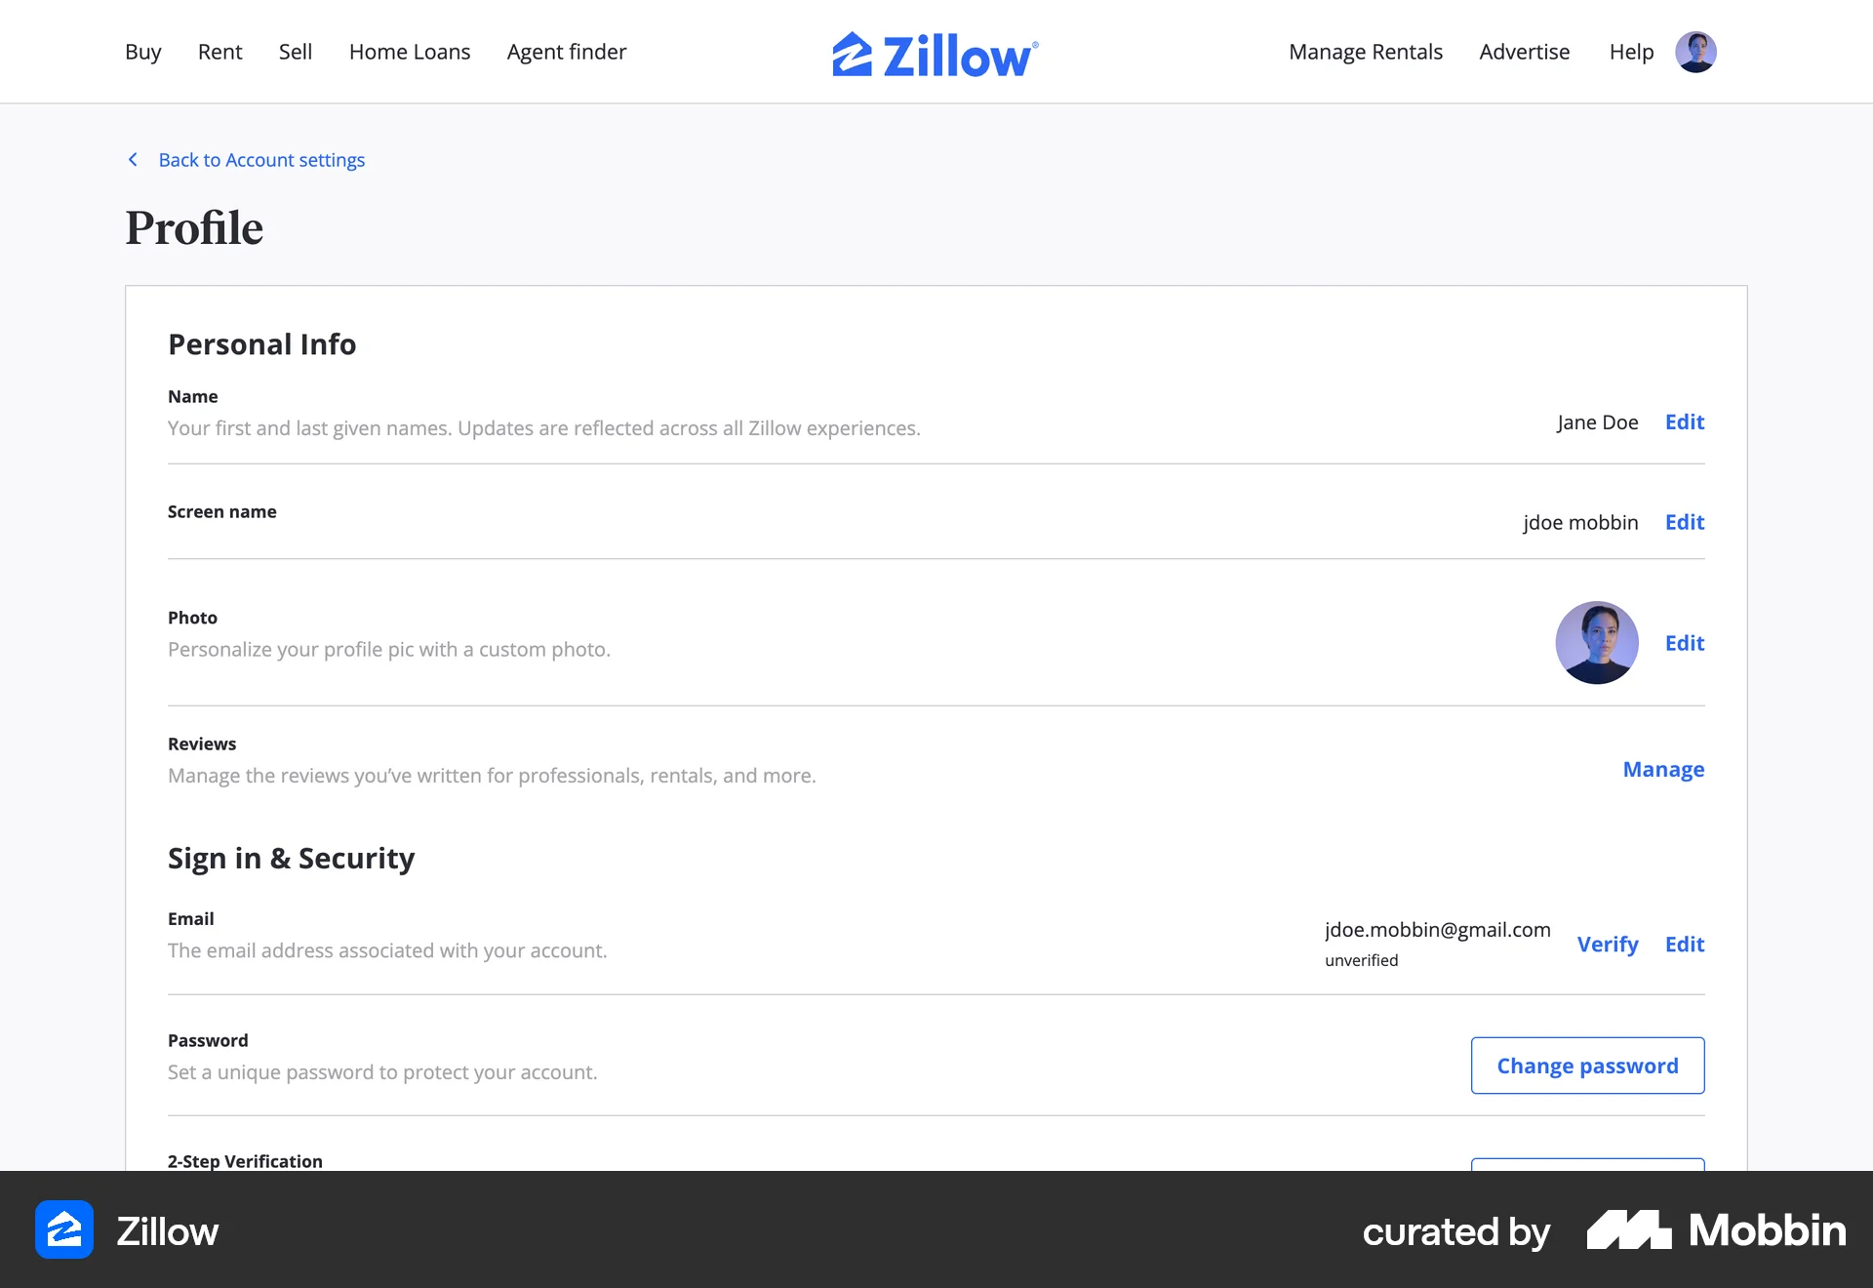Click the Help link
Screen dimensions: 1873x1288
click(x=1630, y=52)
